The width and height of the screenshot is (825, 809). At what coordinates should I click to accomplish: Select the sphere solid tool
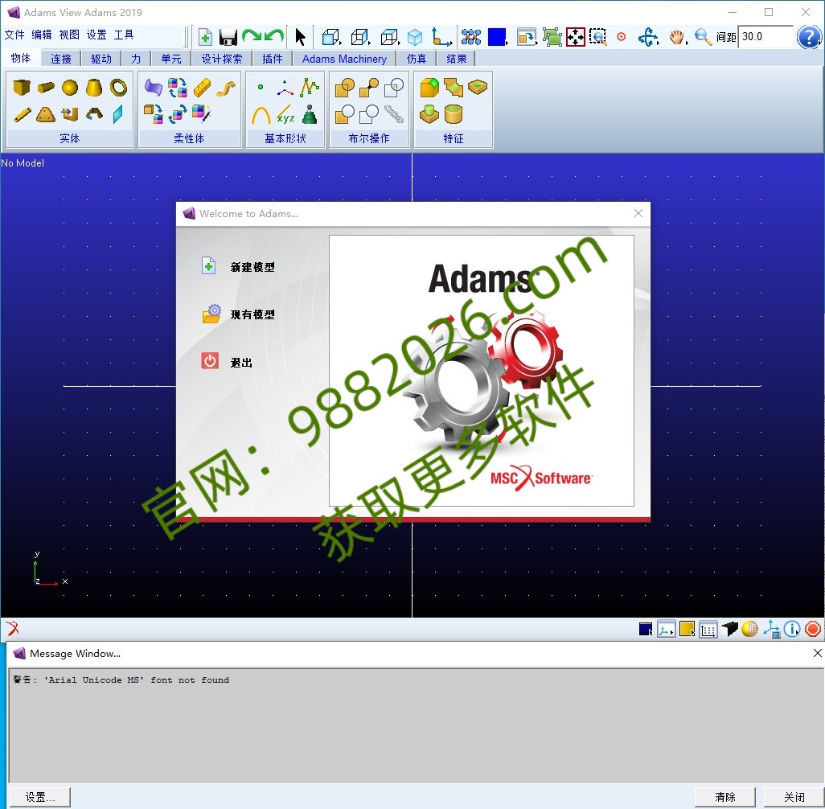click(70, 88)
